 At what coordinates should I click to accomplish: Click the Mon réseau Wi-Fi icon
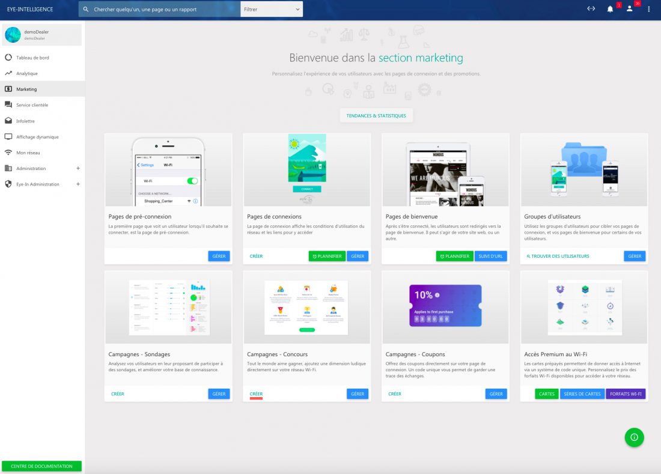8,153
